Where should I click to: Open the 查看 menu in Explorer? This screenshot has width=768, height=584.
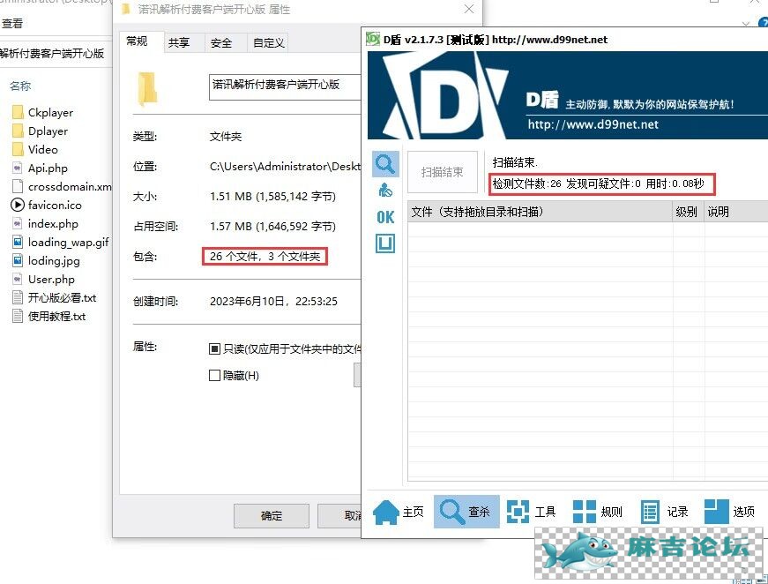tap(11, 23)
